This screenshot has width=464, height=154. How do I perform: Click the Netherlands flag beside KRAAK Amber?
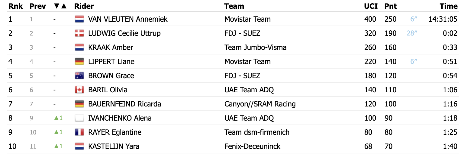[79, 48]
